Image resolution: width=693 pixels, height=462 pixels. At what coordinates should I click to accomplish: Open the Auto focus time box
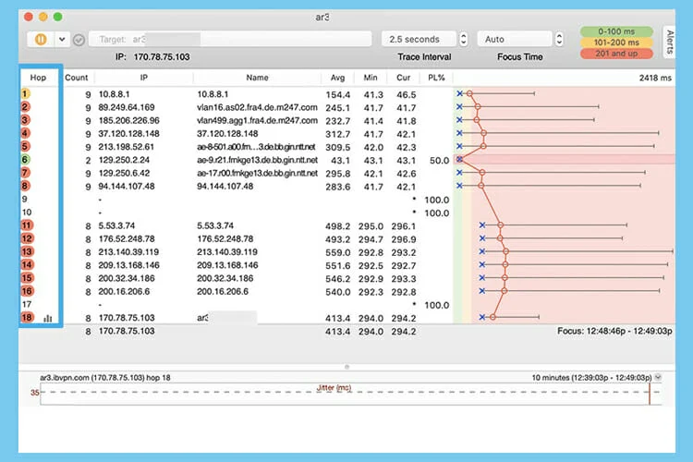click(x=515, y=40)
